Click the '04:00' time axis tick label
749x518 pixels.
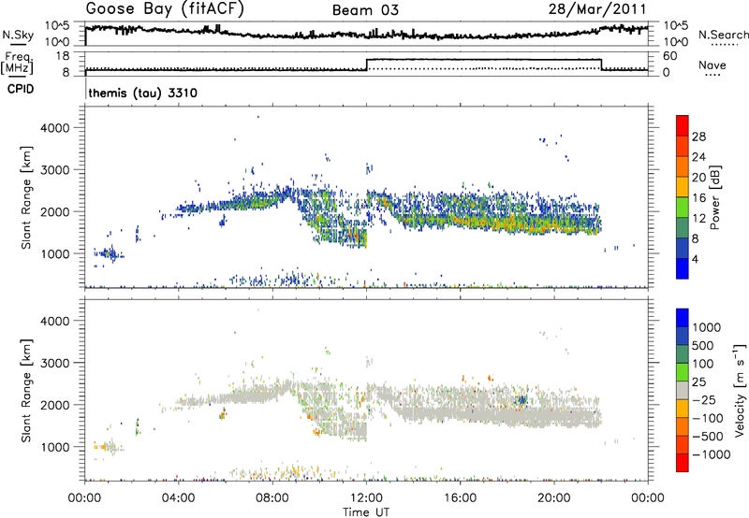(x=178, y=498)
